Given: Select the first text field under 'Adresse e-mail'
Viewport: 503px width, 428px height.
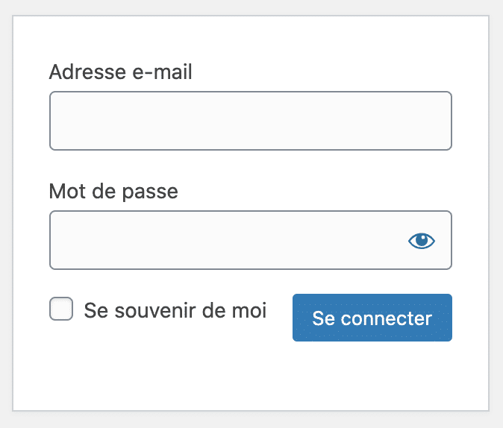Looking at the screenshot, I should click(251, 121).
